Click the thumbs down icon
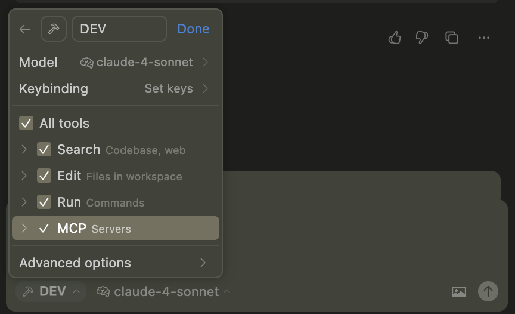Screen dimensions: 515x314 (422, 38)
